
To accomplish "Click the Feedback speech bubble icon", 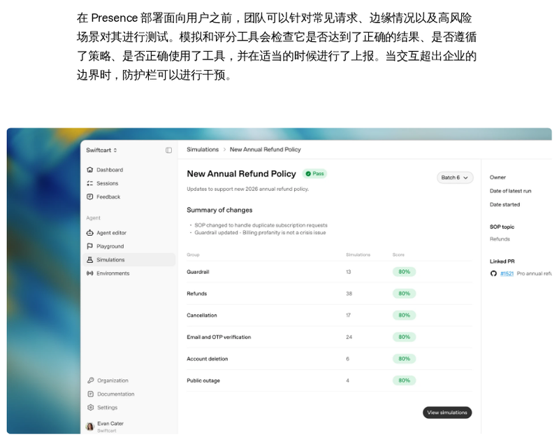I will (x=90, y=197).
